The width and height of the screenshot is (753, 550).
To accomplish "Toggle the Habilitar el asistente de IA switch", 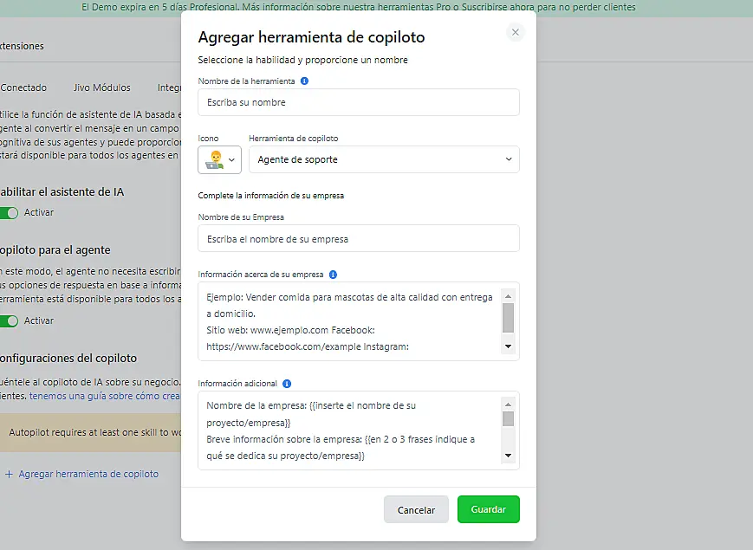I will click(9, 212).
